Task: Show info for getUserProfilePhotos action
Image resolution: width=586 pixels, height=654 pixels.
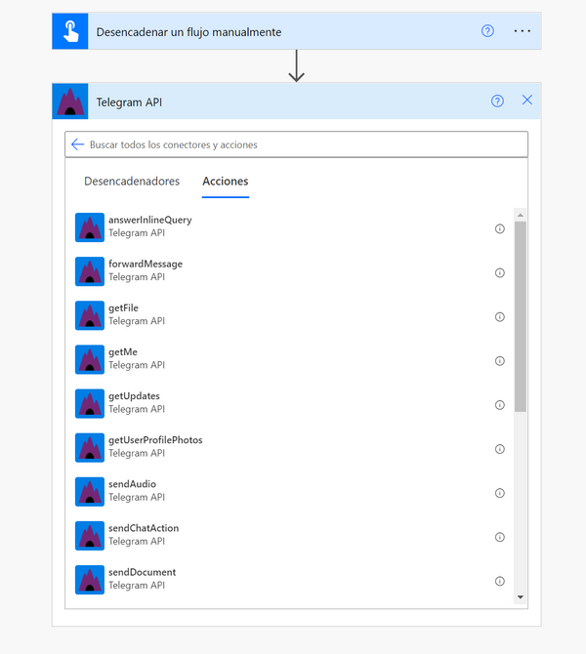Action: pyautogui.click(x=499, y=449)
